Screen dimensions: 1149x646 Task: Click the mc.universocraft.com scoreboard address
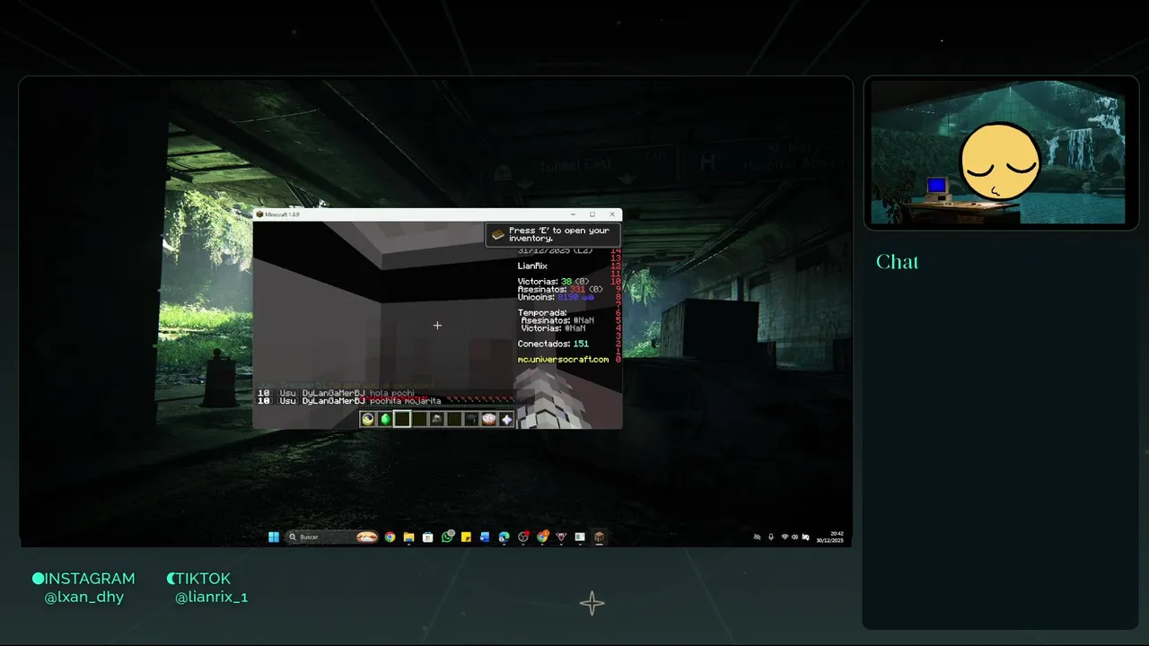563,360
